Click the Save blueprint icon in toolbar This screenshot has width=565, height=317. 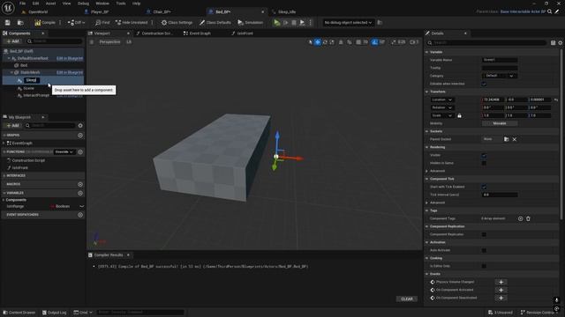[8, 23]
